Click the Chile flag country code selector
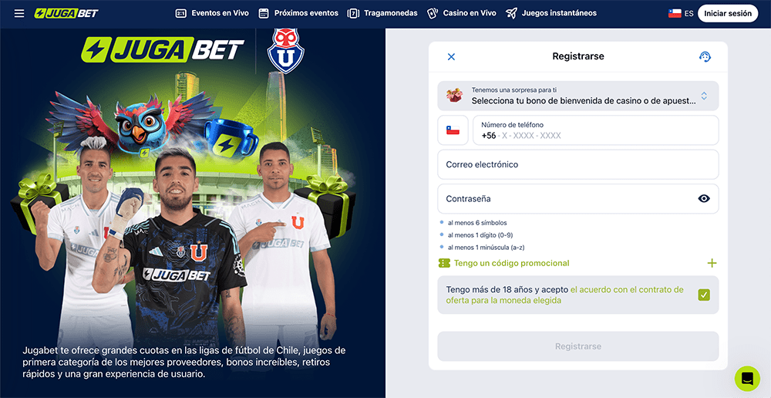Image resolution: width=771 pixels, height=398 pixels. click(x=453, y=130)
